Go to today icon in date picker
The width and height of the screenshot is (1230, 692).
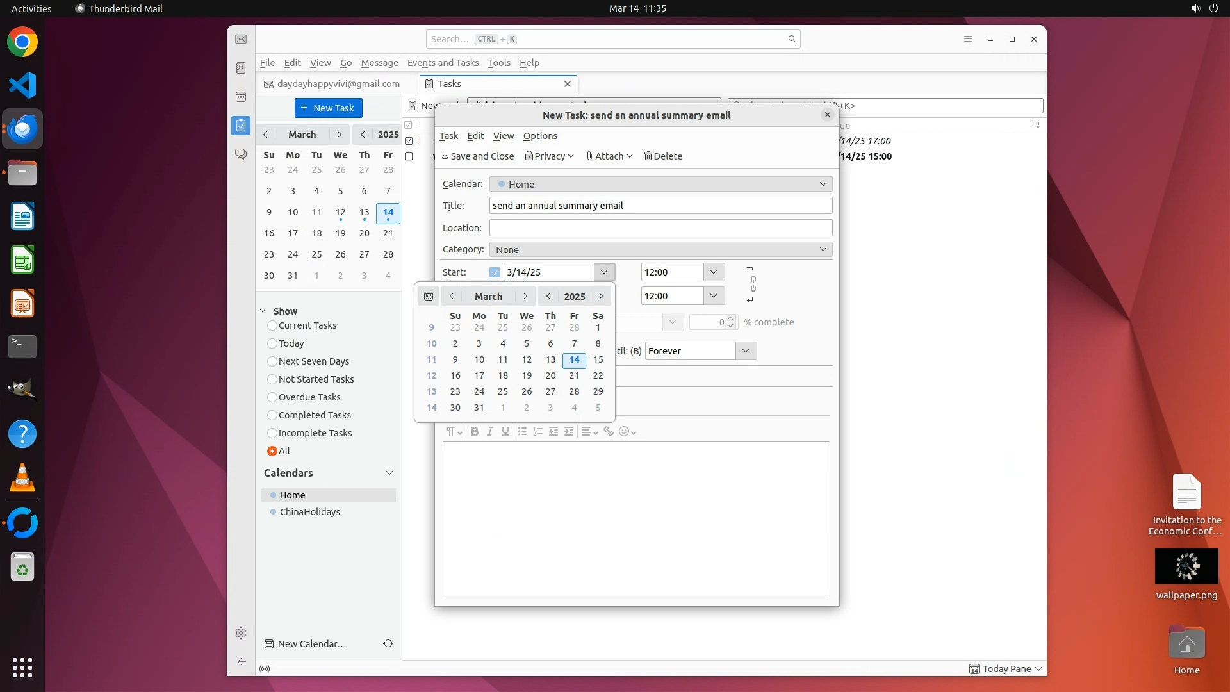click(429, 296)
